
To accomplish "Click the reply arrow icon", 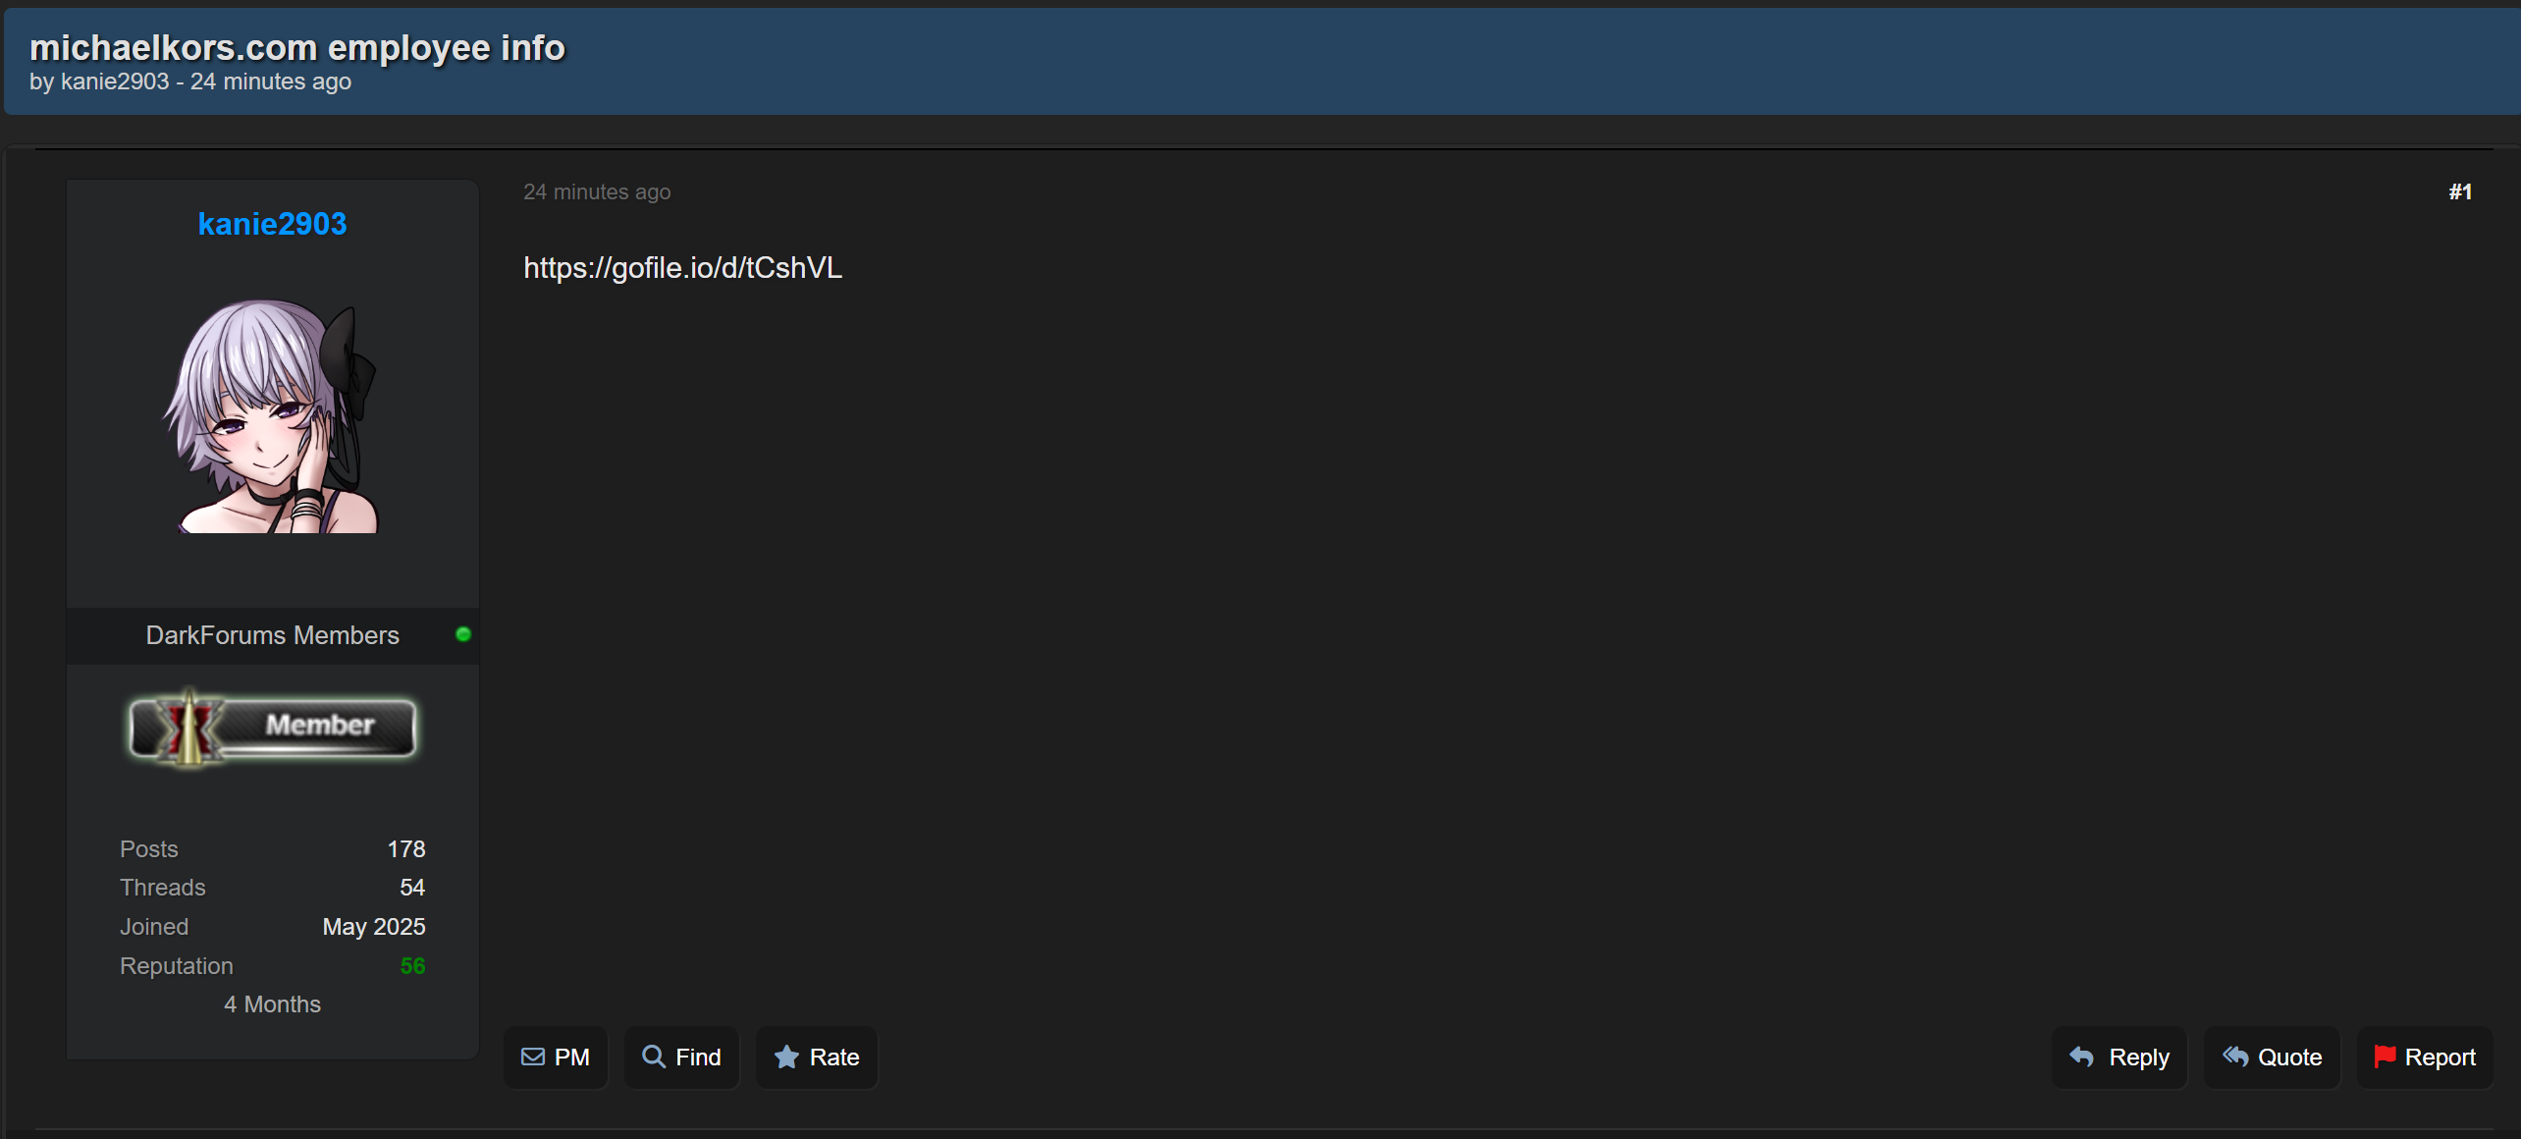I will (x=2081, y=1057).
